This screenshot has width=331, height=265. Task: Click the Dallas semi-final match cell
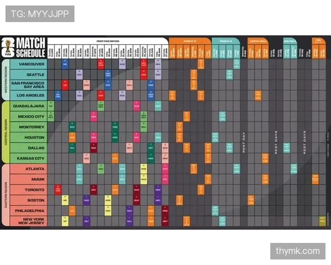[x=286, y=148]
